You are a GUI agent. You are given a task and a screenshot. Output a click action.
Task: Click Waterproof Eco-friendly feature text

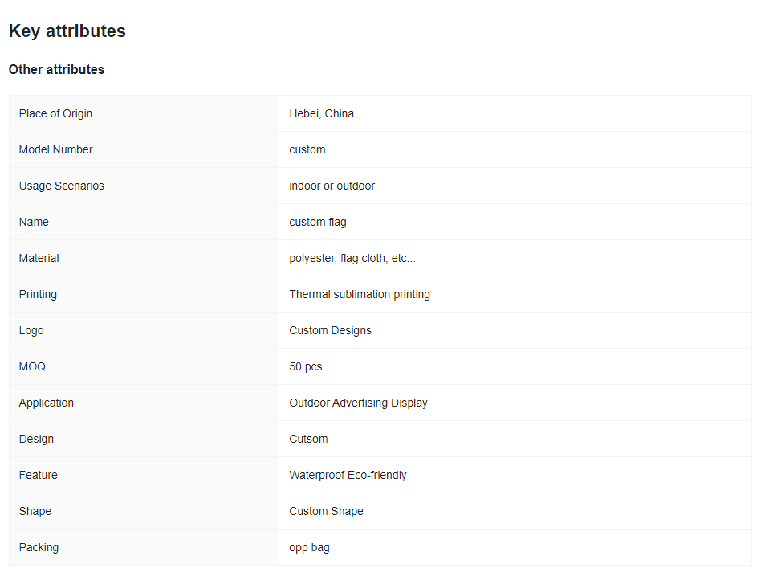click(x=348, y=475)
